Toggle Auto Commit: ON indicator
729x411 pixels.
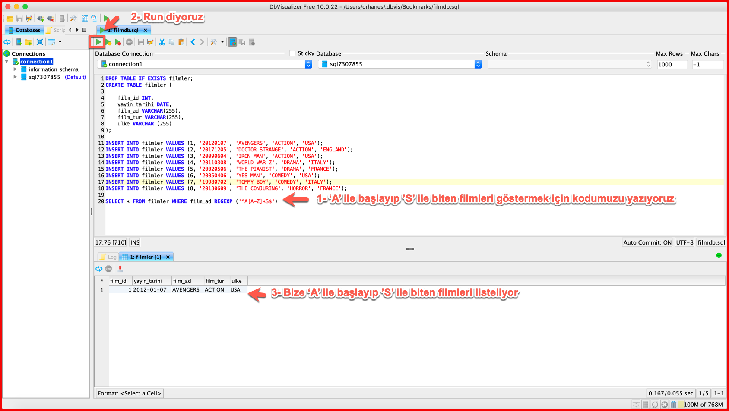tap(647, 242)
